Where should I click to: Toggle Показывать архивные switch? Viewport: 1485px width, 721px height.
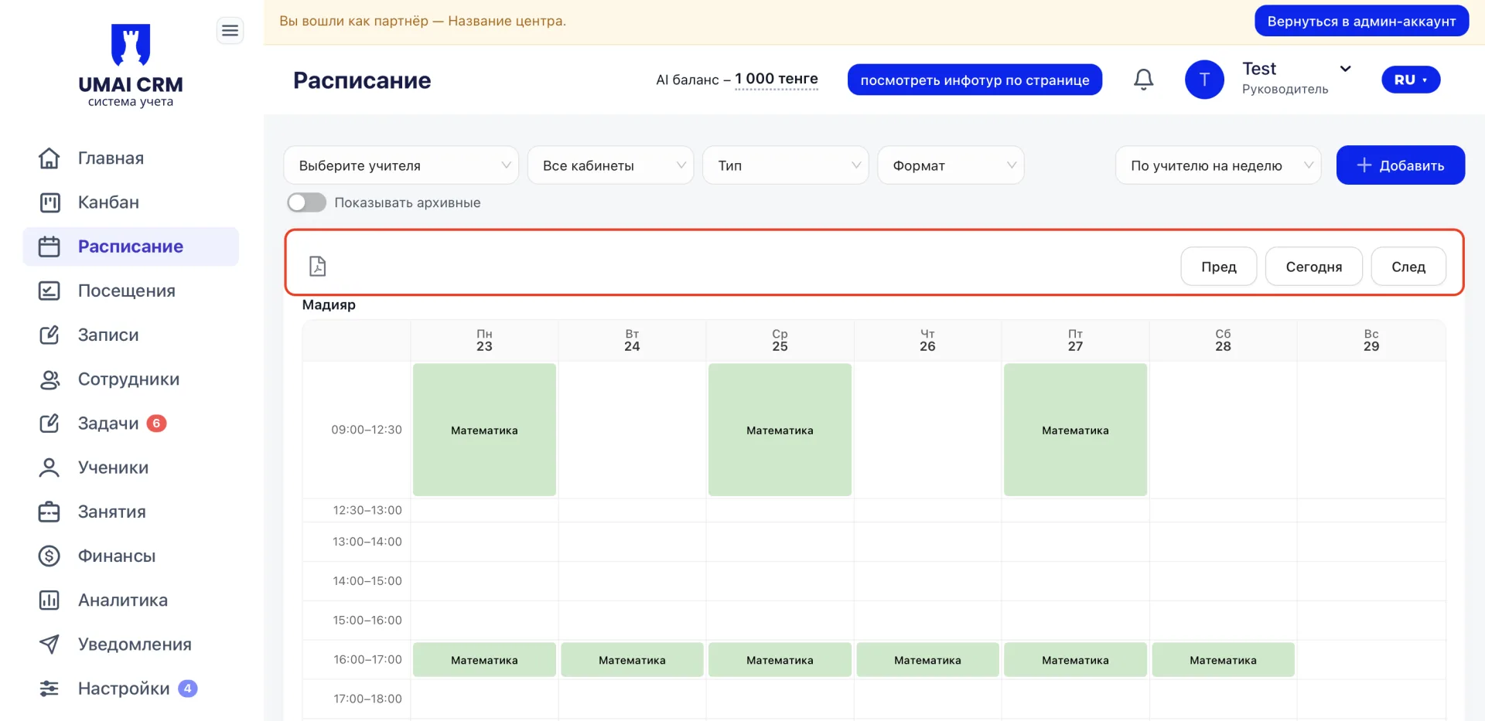(x=306, y=202)
